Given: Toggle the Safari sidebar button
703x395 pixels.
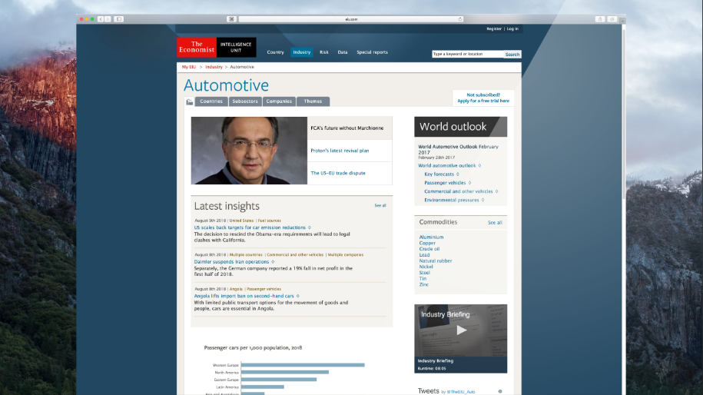Looking at the screenshot, I should click(x=119, y=19).
